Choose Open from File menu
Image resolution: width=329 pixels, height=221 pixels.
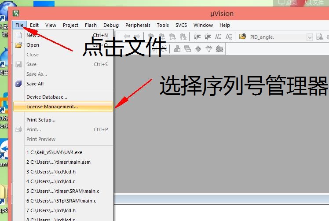pyautogui.click(x=63, y=45)
